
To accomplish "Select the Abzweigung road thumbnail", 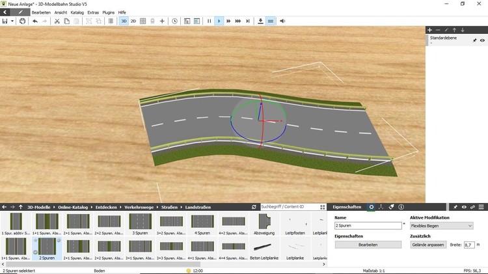I will [264, 222].
